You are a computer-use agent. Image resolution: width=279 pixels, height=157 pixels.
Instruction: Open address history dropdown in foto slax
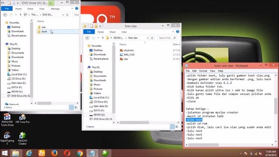point(148,38)
